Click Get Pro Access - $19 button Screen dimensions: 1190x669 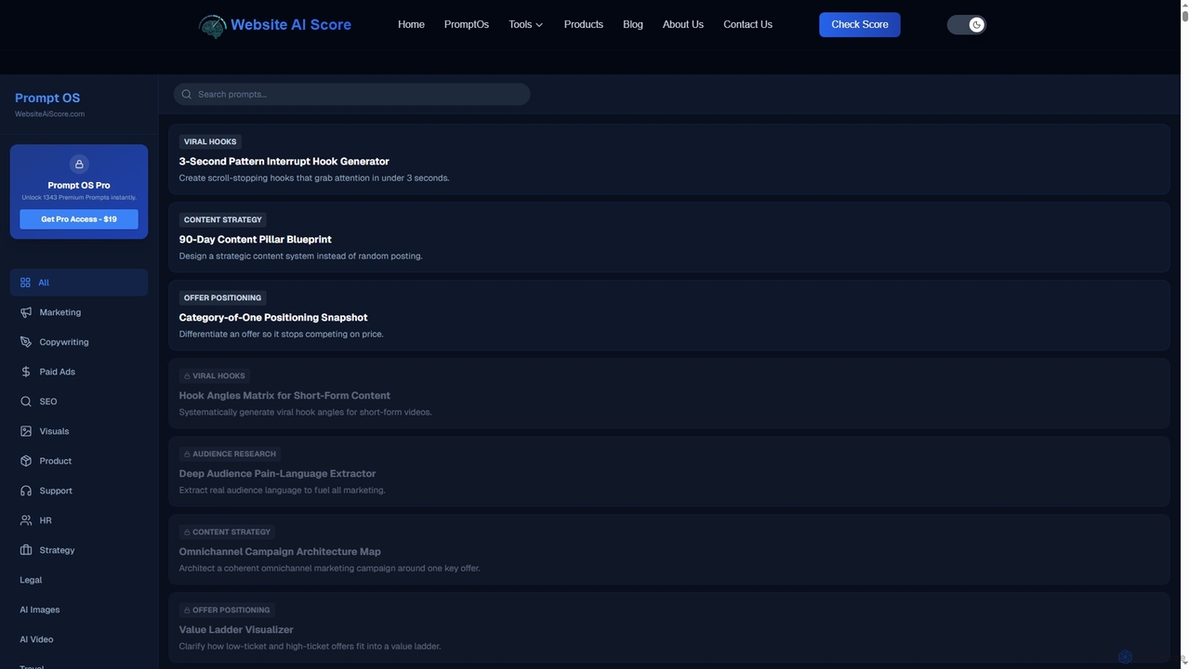(79, 219)
